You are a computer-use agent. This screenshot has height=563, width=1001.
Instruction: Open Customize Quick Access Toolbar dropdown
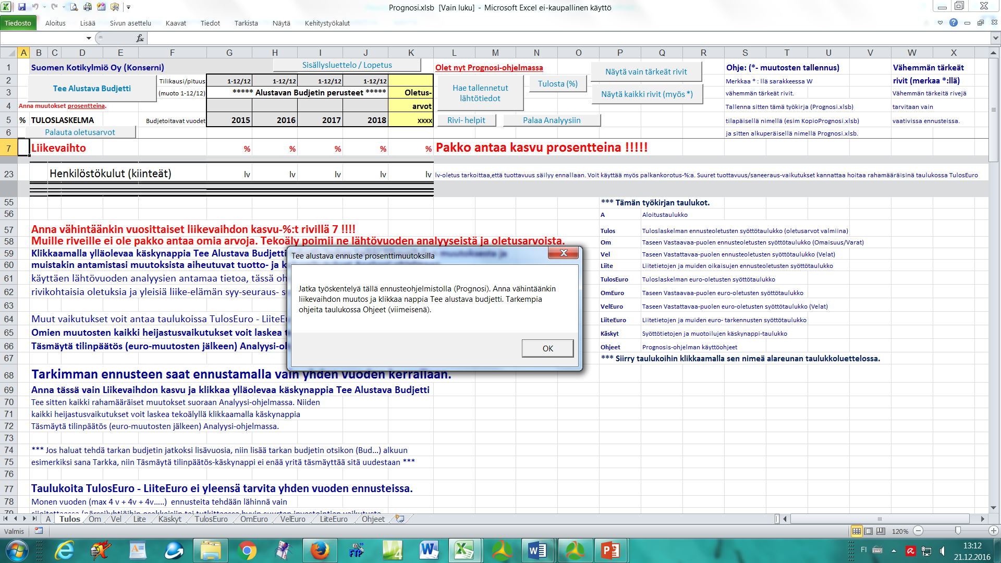[128, 7]
